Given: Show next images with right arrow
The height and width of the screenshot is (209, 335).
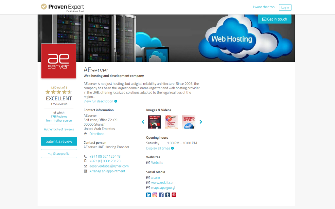Looking at the screenshot, I should pyautogui.click(x=201, y=122).
